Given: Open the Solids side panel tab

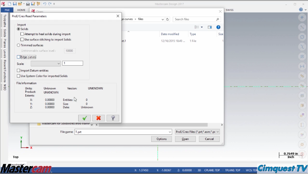Looking at the screenshot, I should pyautogui.click(x=5, y=33).
